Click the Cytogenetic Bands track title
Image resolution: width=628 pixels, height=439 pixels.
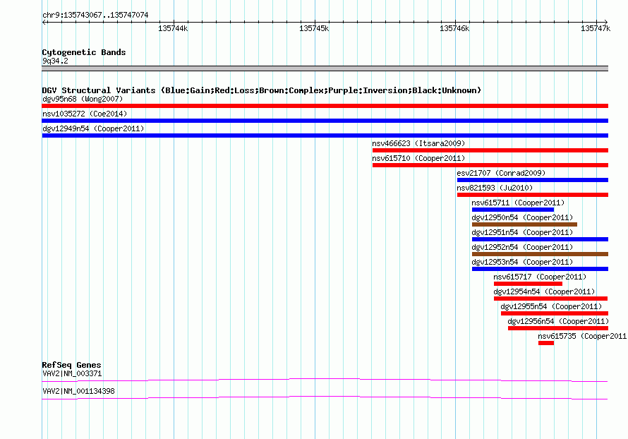tap(84, 52)
